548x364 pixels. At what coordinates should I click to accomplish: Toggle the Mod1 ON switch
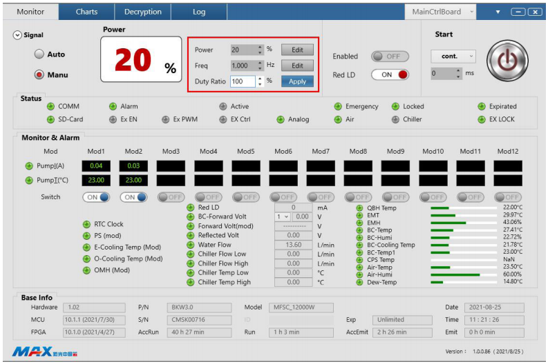[x=96, y=197]
